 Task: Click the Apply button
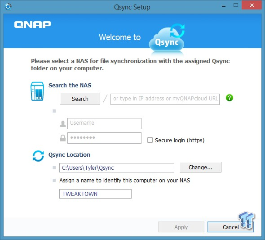pos(181,227)
